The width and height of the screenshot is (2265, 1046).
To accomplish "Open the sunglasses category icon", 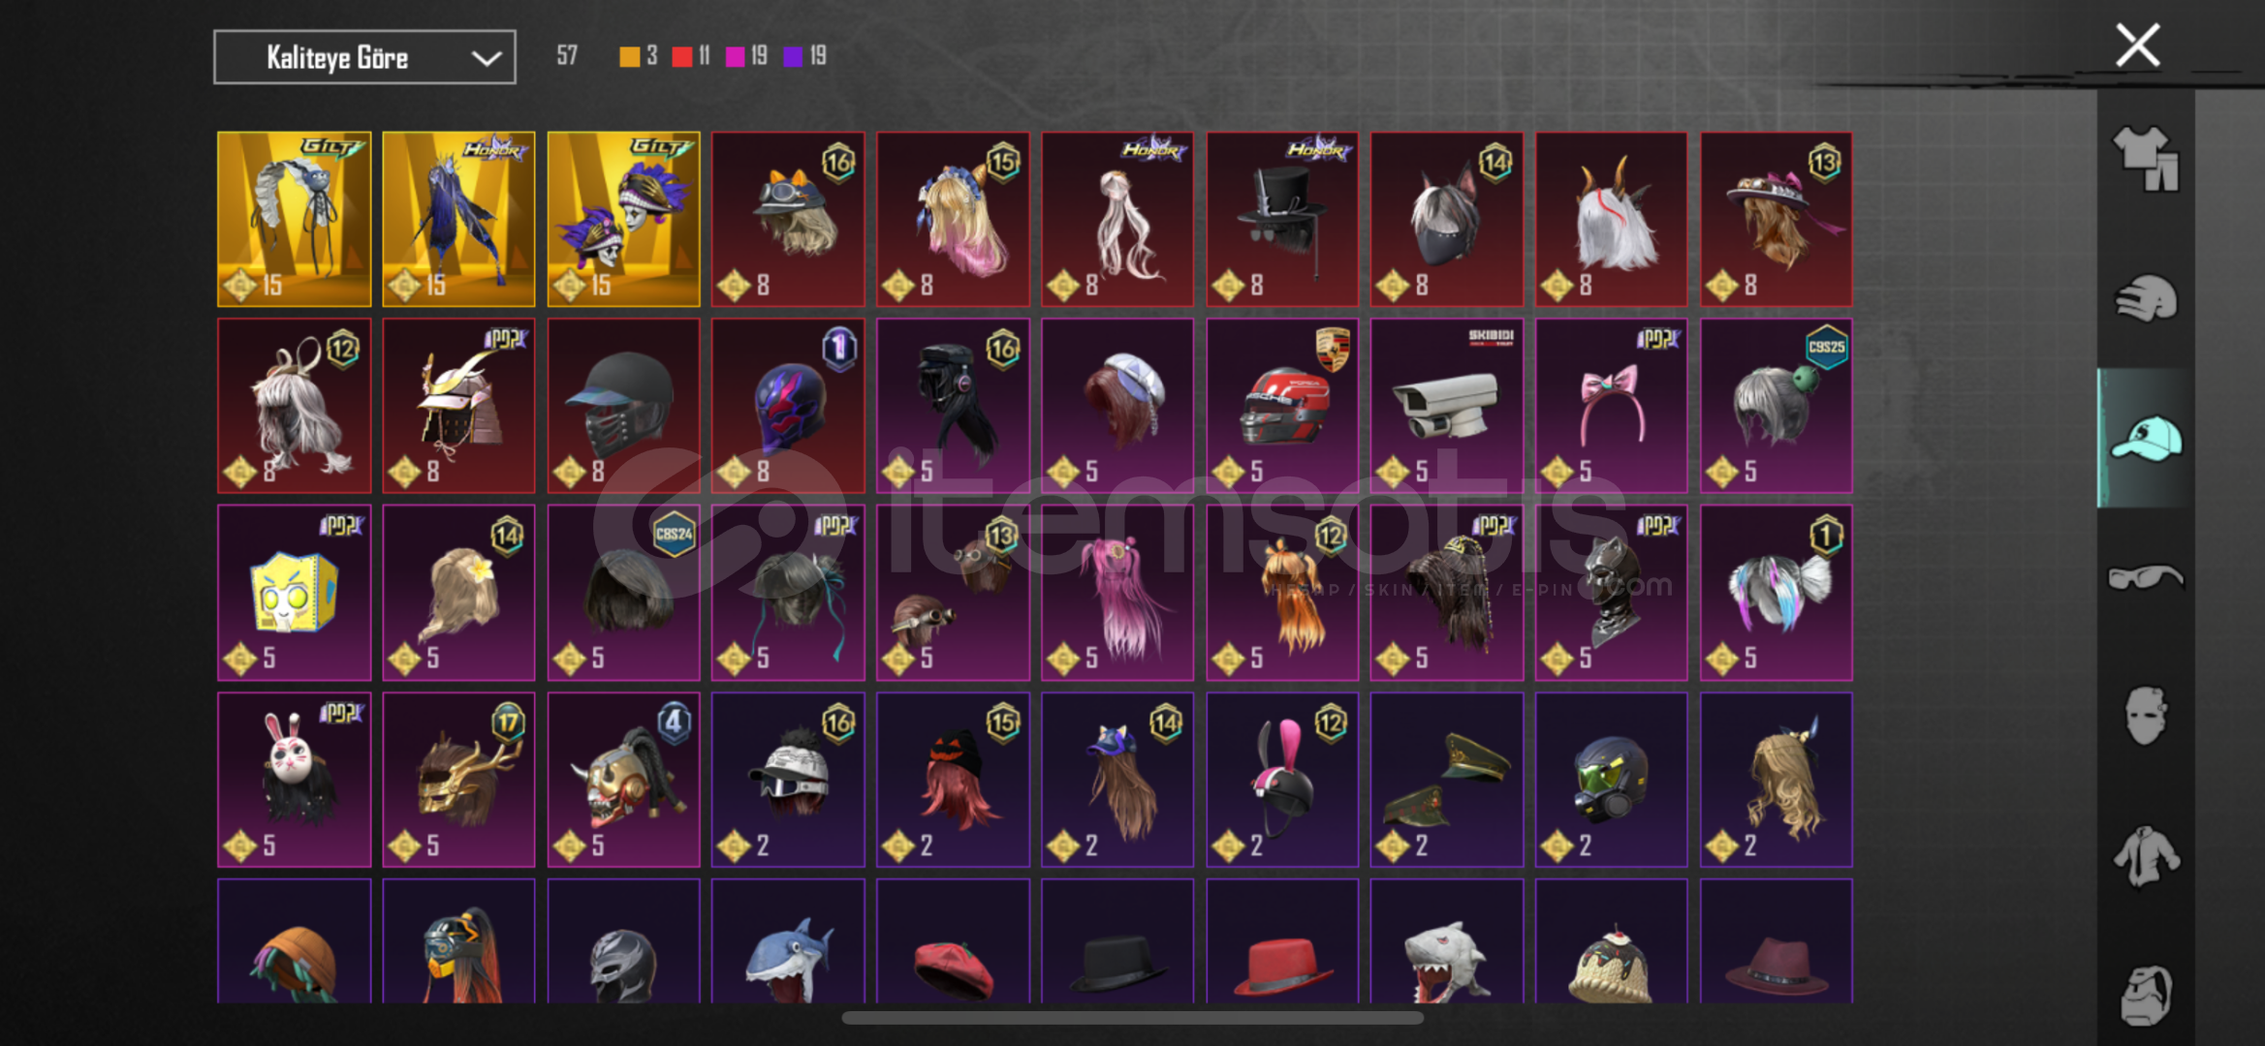I will (x=2146, y=577).
